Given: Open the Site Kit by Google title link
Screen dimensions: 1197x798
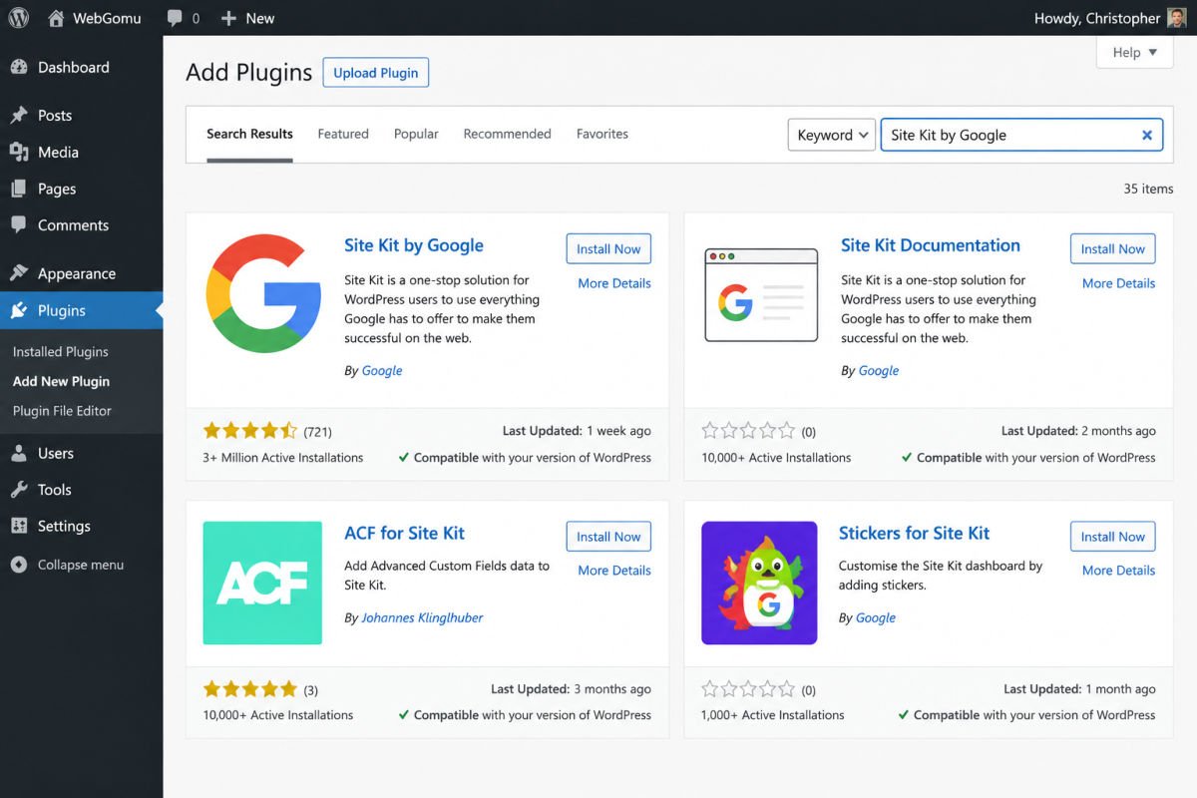Looking at the screenshot, I should tap(414, 245).
